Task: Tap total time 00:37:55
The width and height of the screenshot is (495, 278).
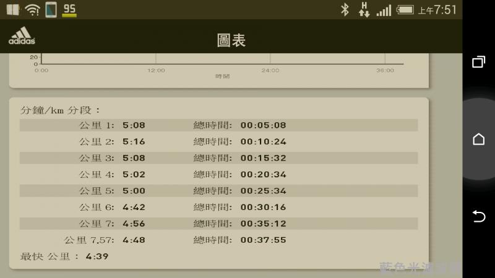Action: (x=264, y=240)
